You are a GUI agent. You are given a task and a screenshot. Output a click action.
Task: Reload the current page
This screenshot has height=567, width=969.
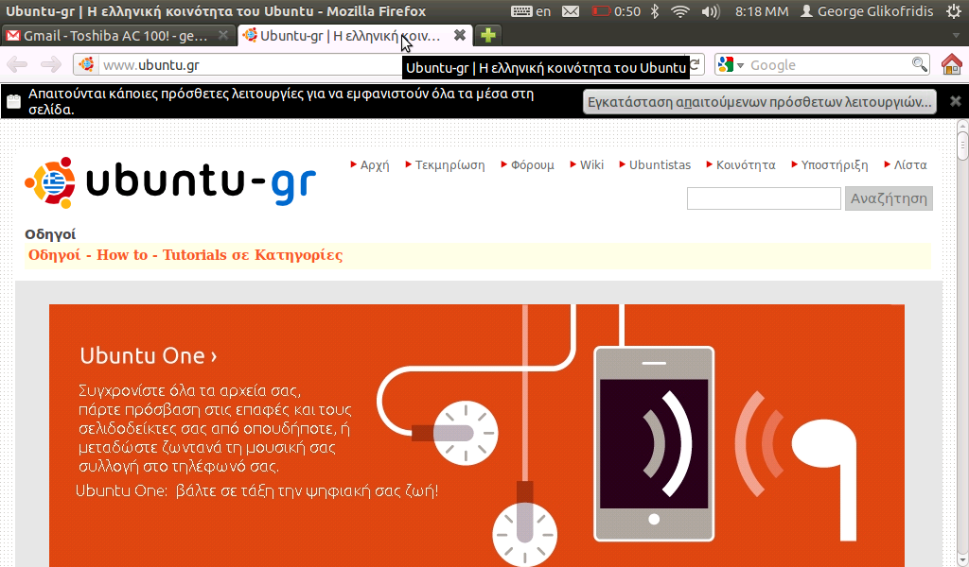[x=696, y=64]
